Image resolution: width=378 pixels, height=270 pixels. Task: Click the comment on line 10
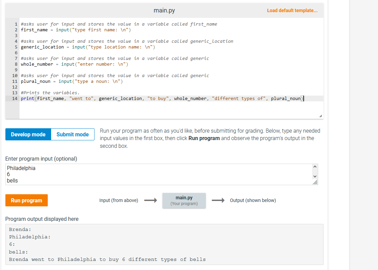(x=115, y=75)
